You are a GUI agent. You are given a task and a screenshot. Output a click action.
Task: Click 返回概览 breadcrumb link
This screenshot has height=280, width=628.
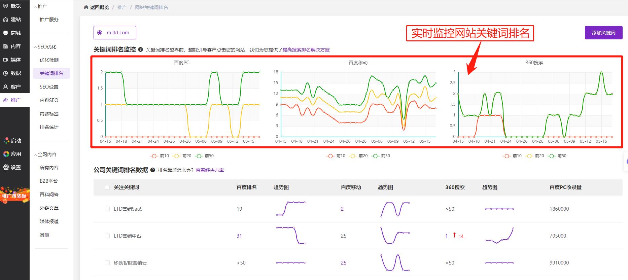[x=100, y=7]
